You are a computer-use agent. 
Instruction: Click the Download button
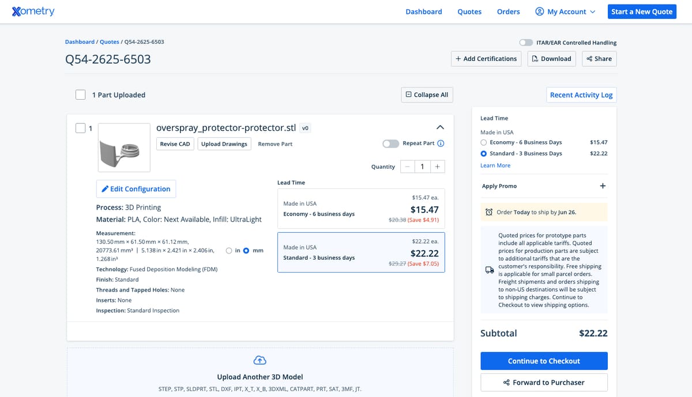coord(551,59)
